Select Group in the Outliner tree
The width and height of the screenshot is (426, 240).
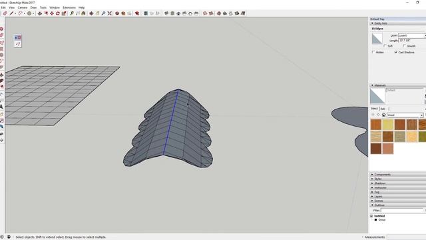click(x=381, y=219)
